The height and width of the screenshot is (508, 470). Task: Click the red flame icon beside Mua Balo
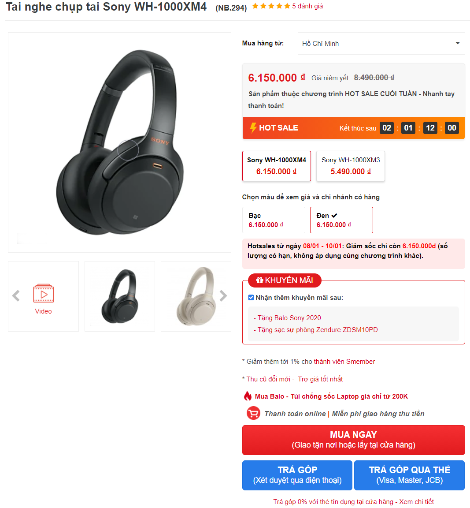[x=248, y=396]
